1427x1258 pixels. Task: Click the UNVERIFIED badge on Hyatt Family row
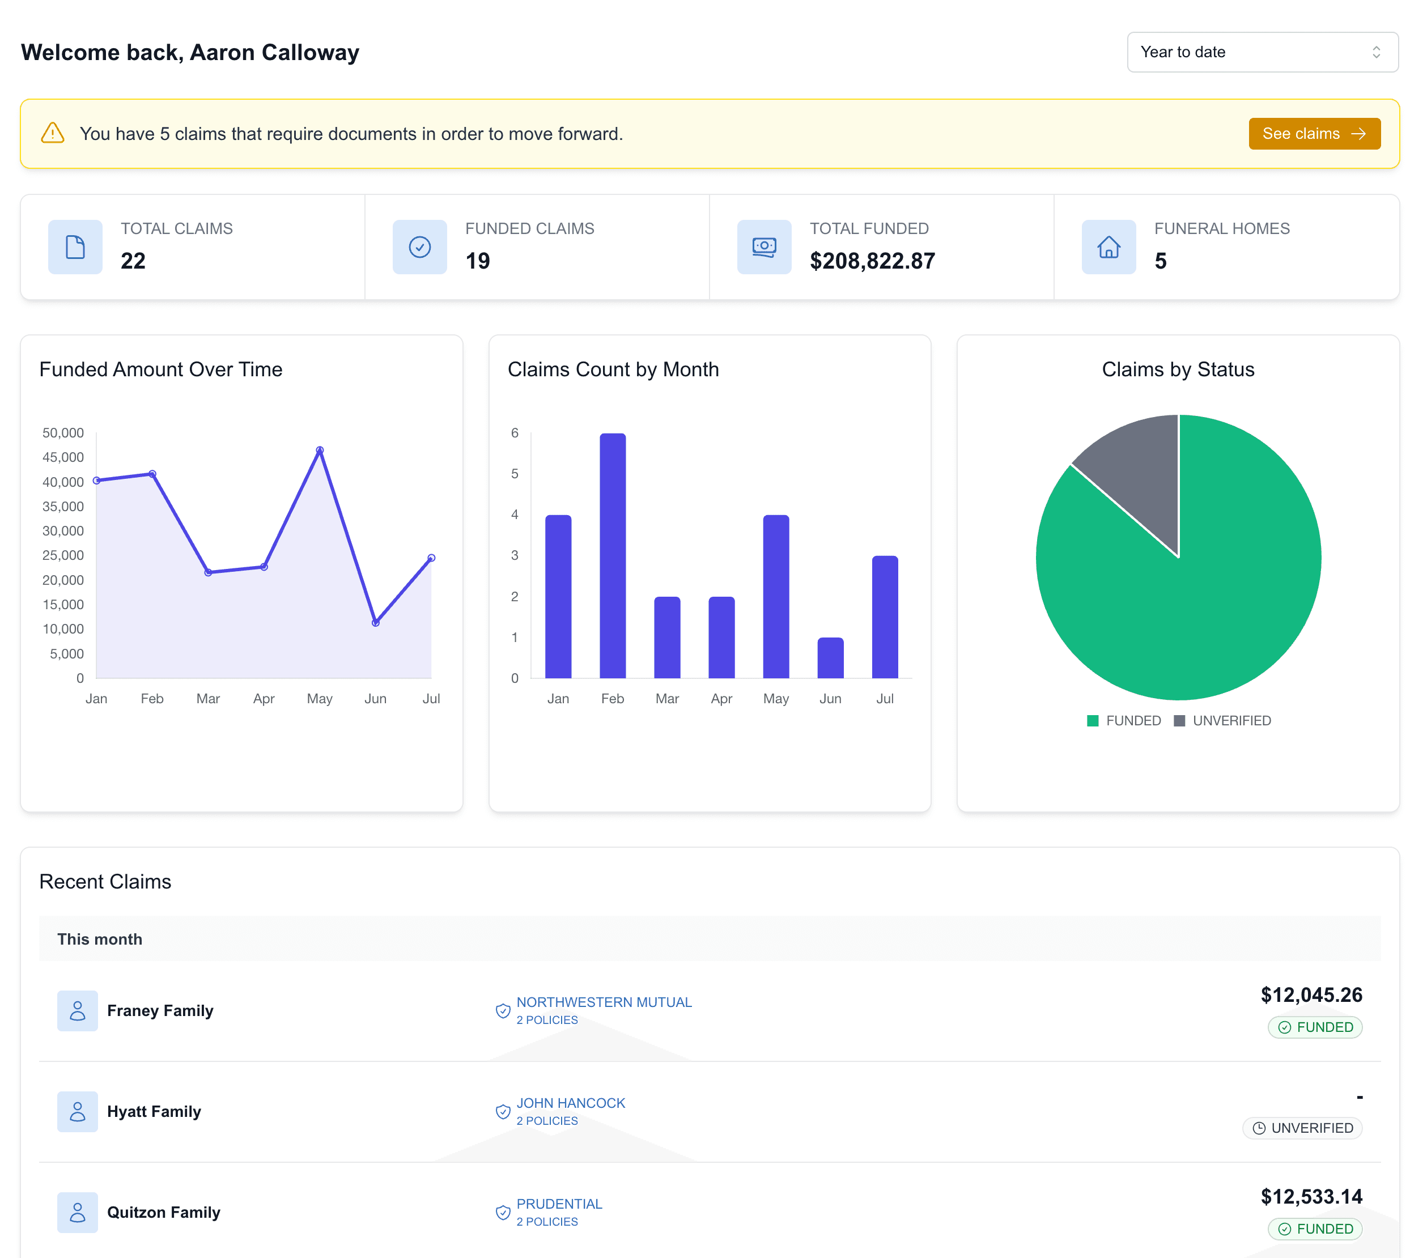[x=1302, y=1128]
